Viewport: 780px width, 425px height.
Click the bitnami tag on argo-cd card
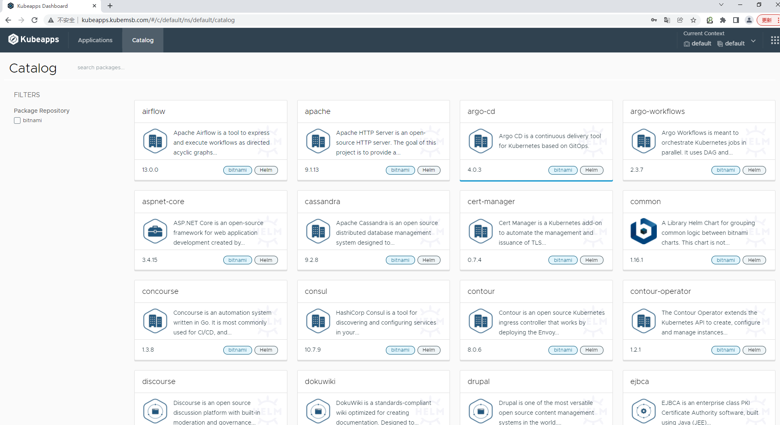(x=563, y=170)
